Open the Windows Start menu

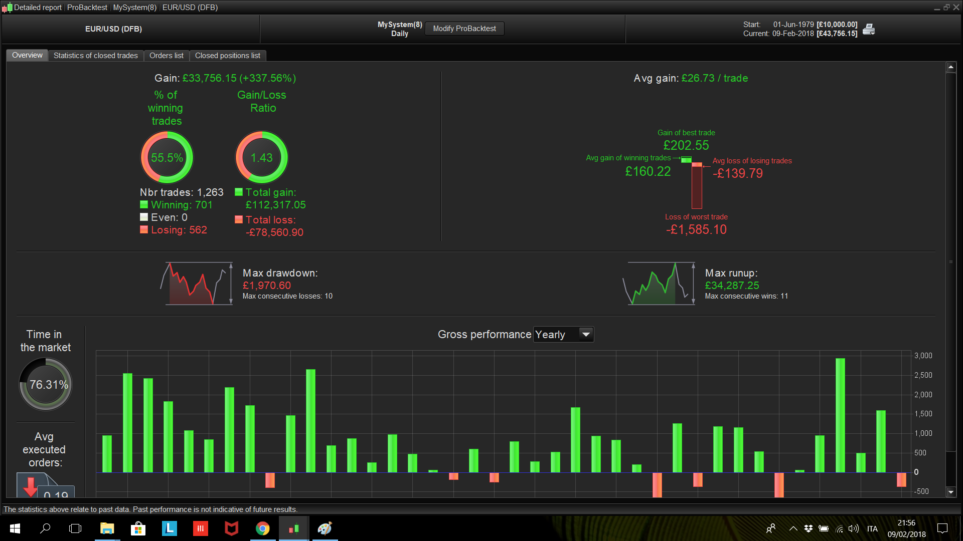pos(15,528)
